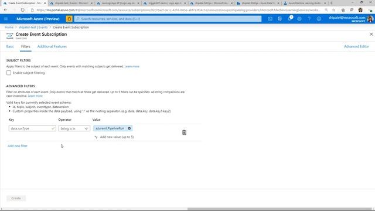Delete the data.runType filter with trash icon

coord(184,132)
